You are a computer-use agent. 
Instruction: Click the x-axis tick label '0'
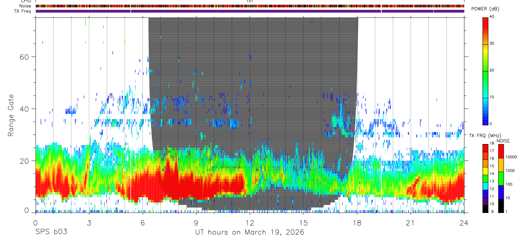[x=35, y=223]
